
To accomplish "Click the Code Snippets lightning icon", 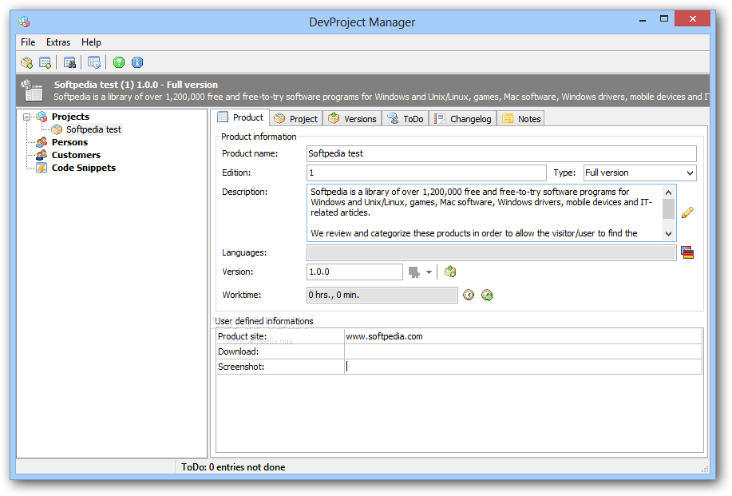I will coord(42,168).
